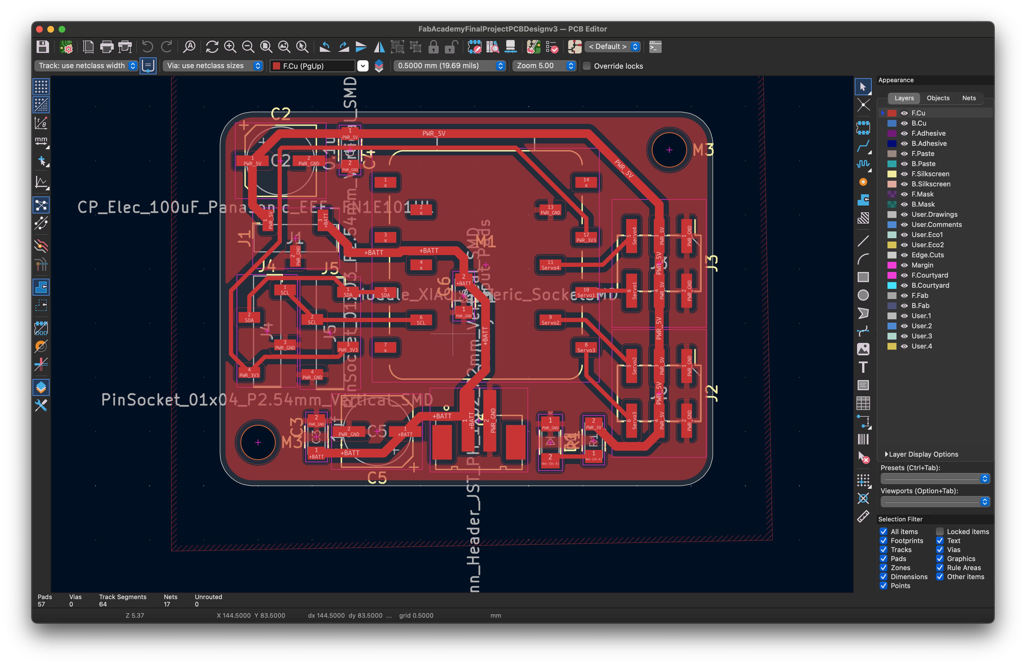Open < Default > variant dropdown
This screenshot has width=1026, height=665.
click(x=613, y=46)
